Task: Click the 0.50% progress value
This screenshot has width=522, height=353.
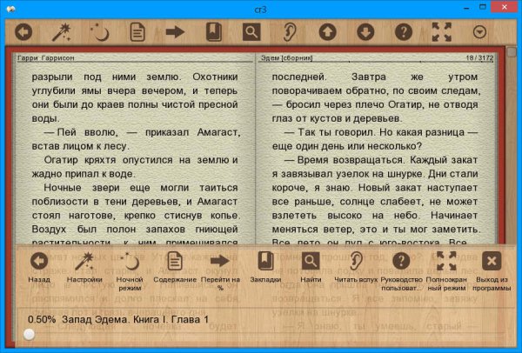Action: coord(42,320)
